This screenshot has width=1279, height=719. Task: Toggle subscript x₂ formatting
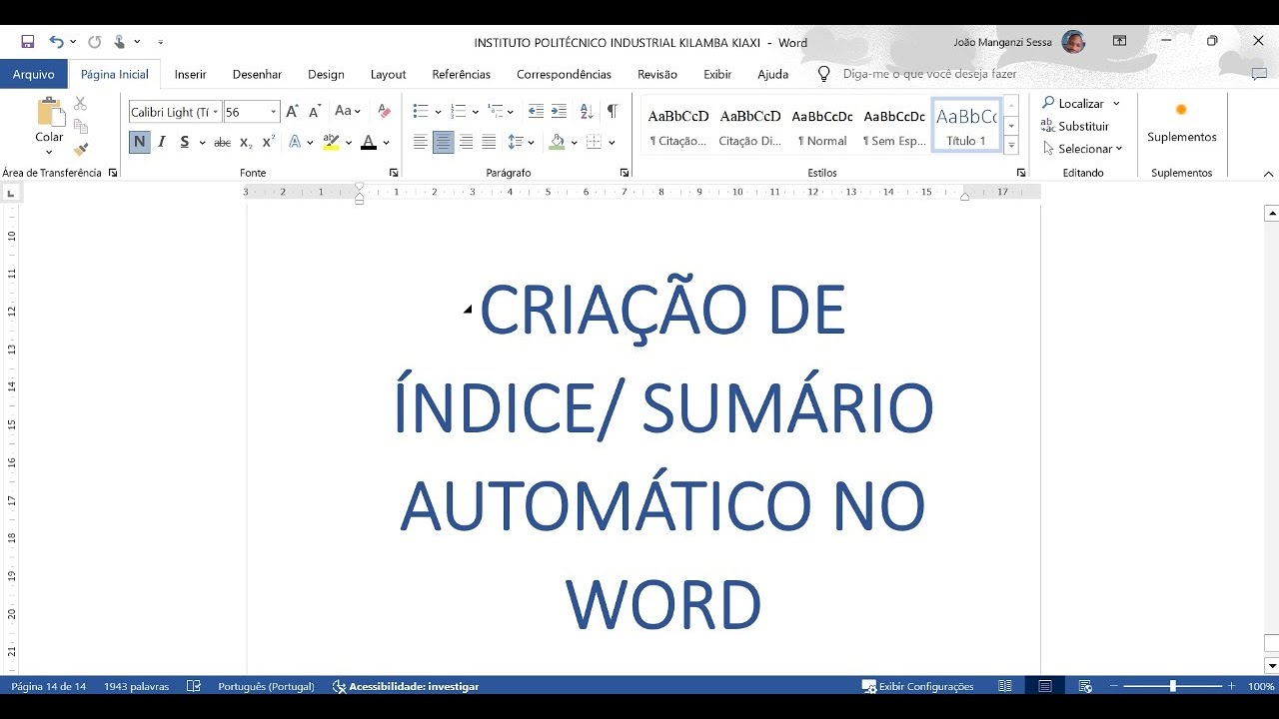tap(246, 143)
